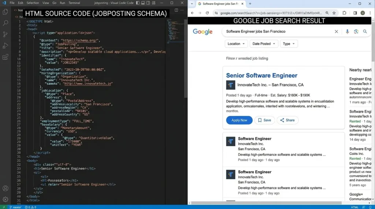Open the Source Control view
This screenshot has height=209, width=375.
click(x=5, y=34)
